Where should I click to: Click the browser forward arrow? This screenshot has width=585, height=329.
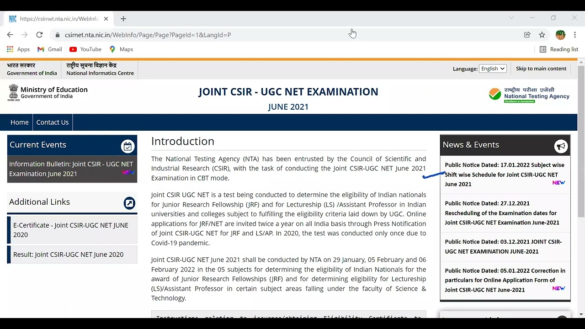(25, 35)
